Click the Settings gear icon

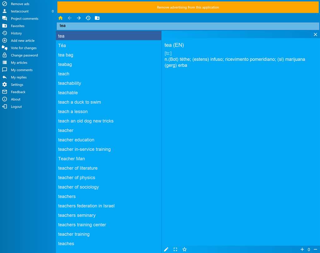[x=4, y=85]
